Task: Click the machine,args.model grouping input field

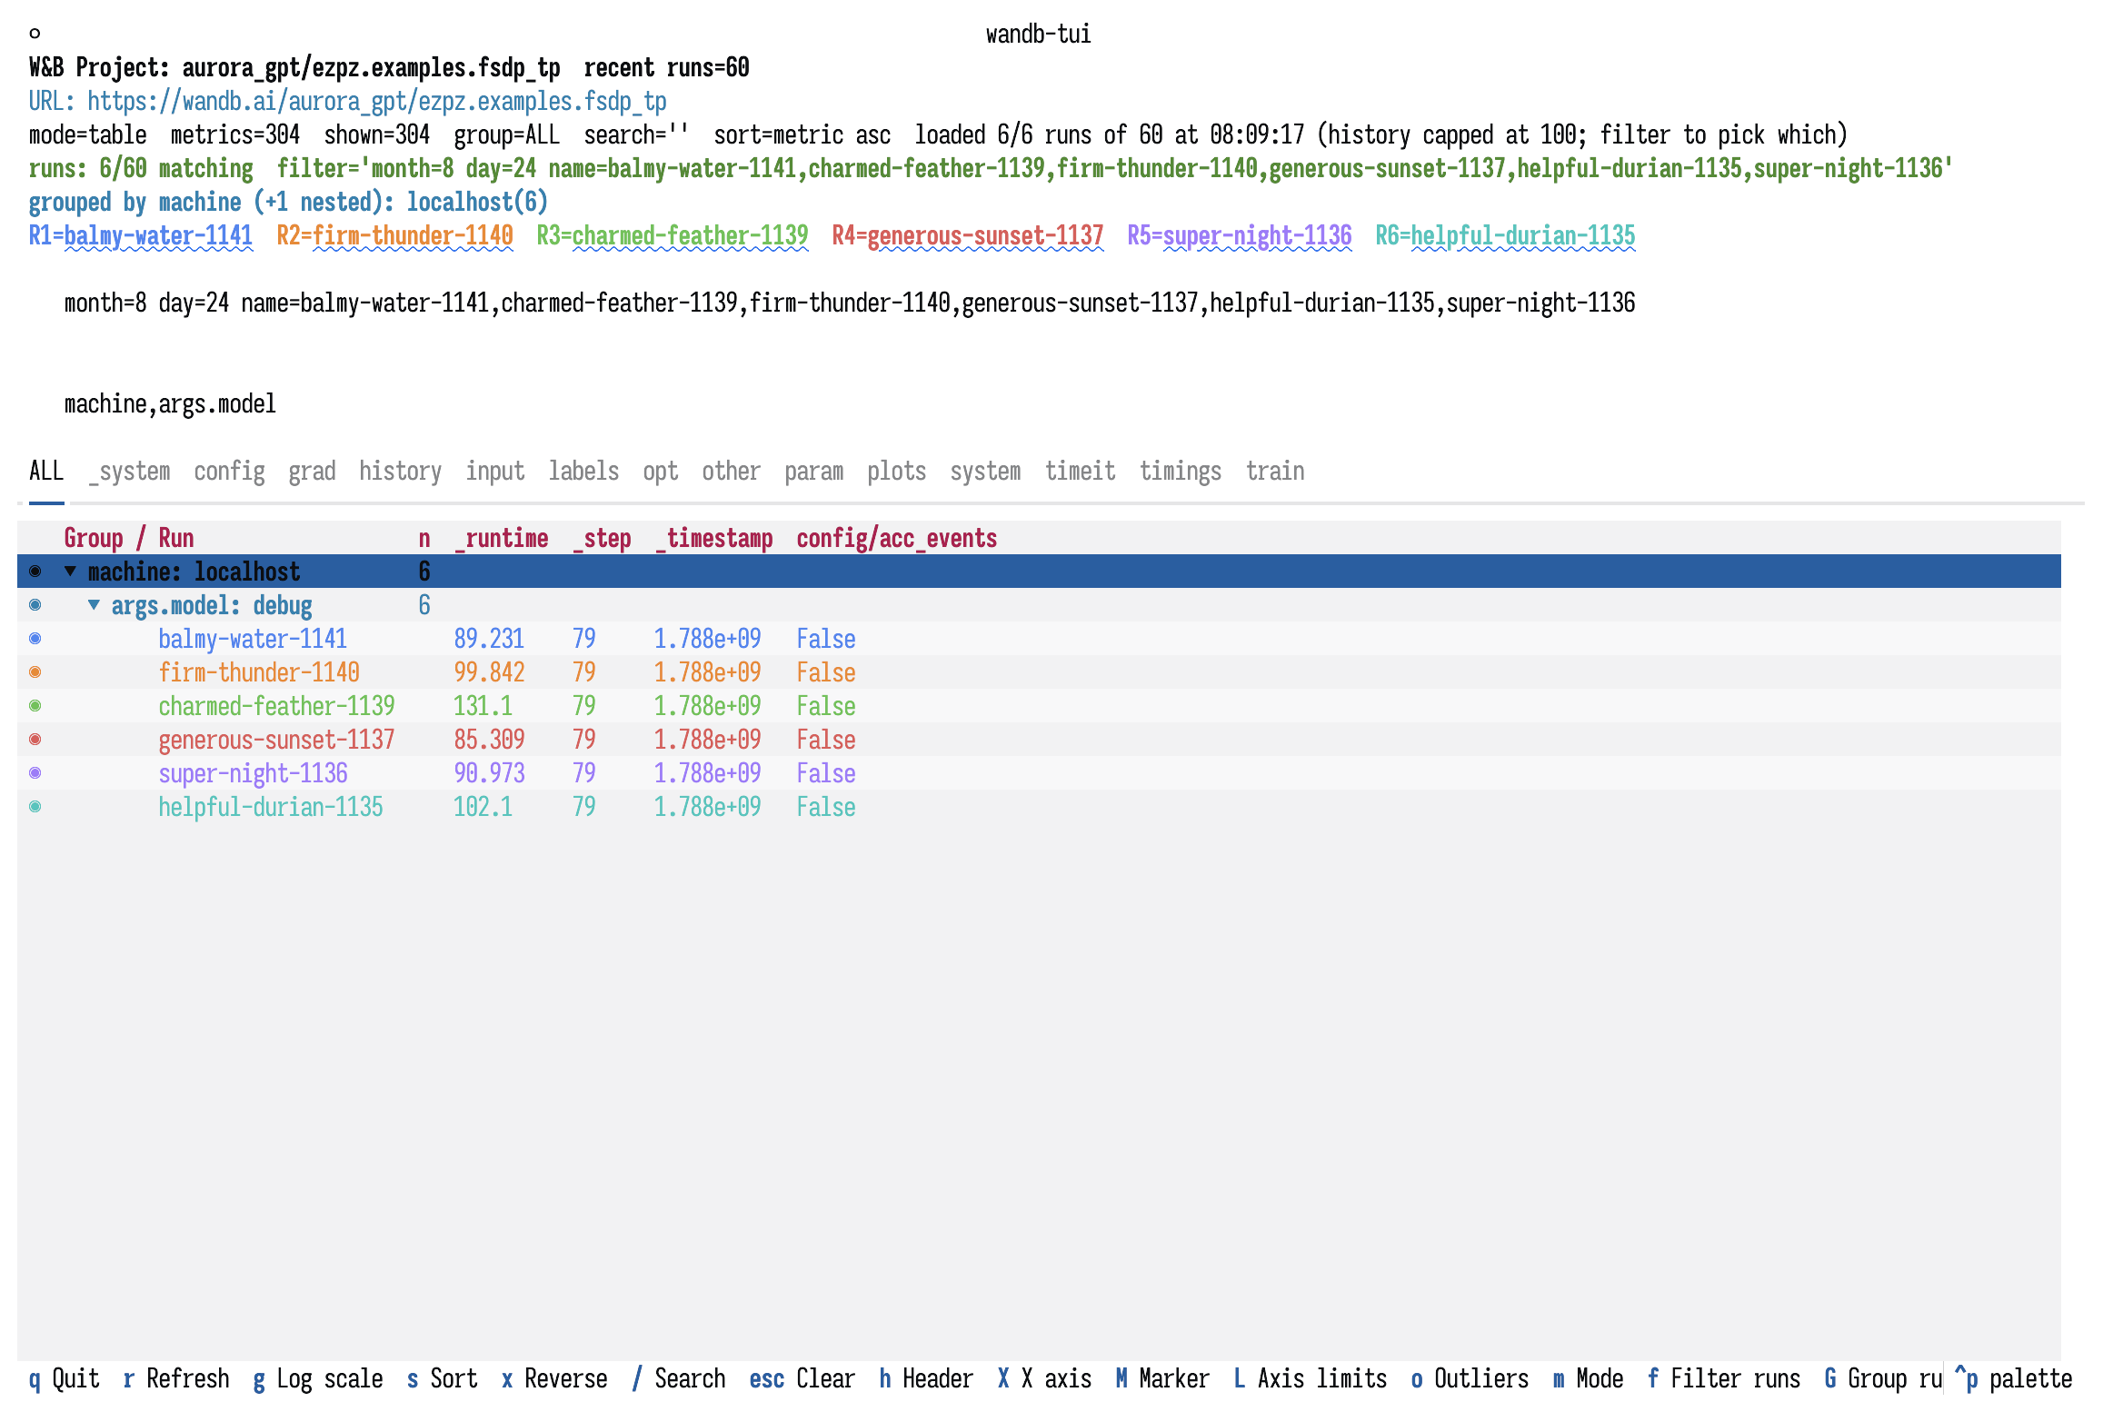Action: click(x=1051, y=403)
